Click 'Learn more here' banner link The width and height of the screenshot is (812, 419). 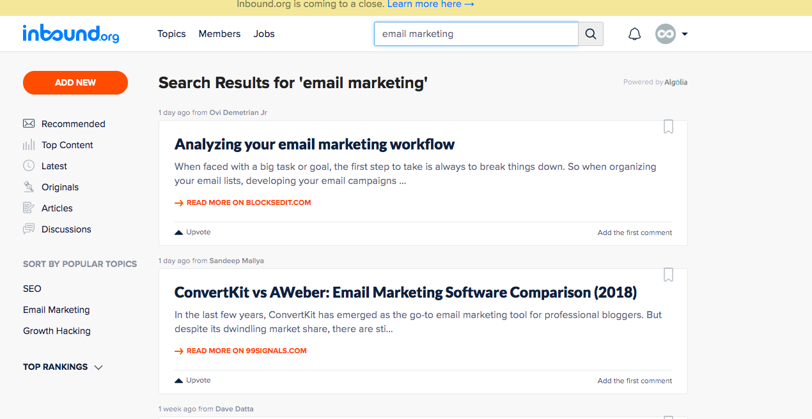coord(431,4)
